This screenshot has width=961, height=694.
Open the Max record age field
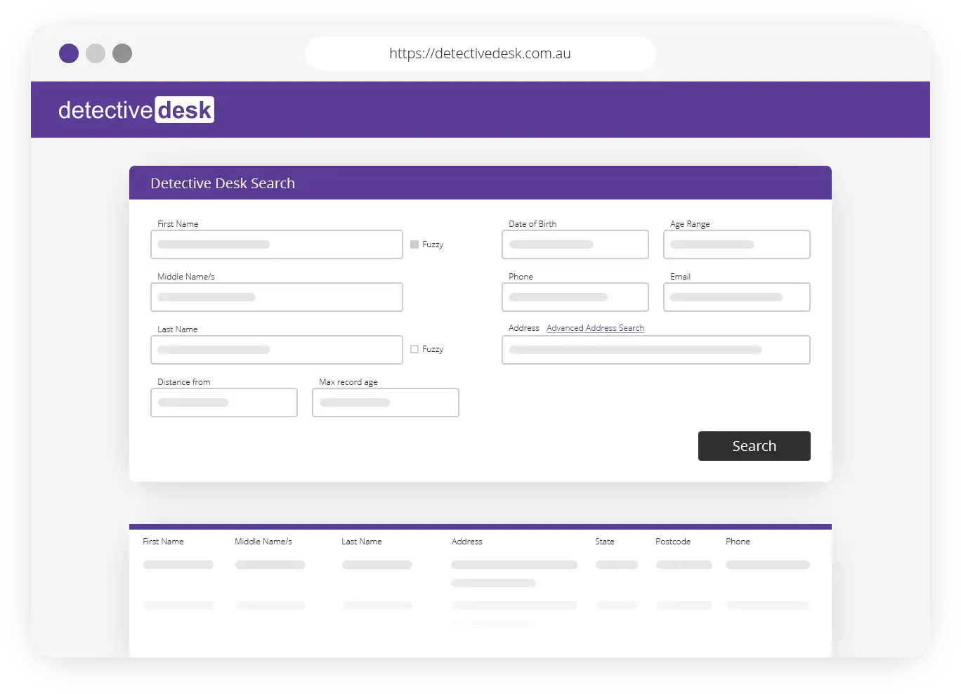385,402
